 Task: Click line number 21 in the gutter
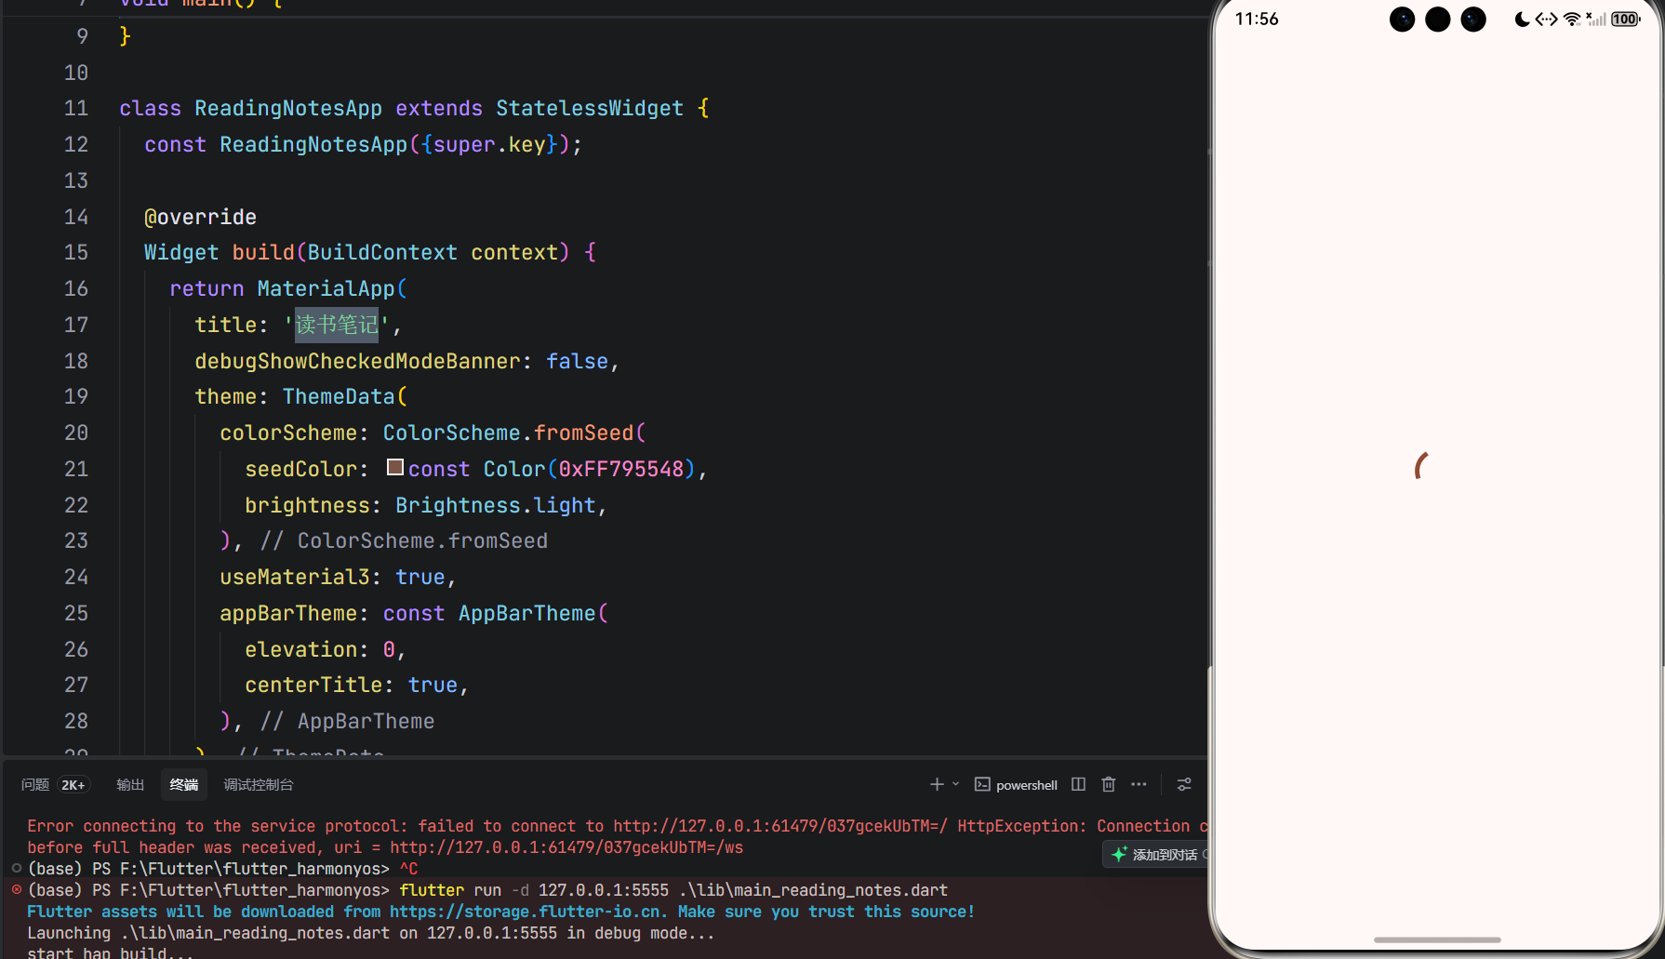tap(76, 469)
